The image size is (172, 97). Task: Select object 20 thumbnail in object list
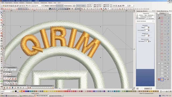coord(162,79)
